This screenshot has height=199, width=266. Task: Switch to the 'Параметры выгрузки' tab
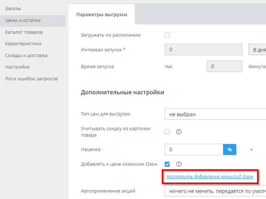[x=101, y=14]
